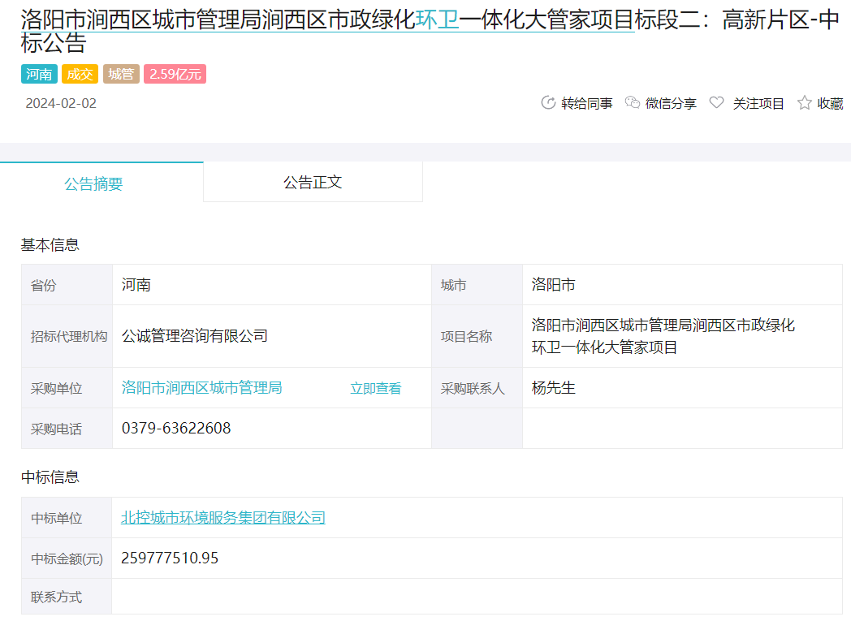Viewport: 851px width, 621px height.
Task: Click the forward-to-colleague arrow icon
Action: pyautogui.click(x=548, y=102)
